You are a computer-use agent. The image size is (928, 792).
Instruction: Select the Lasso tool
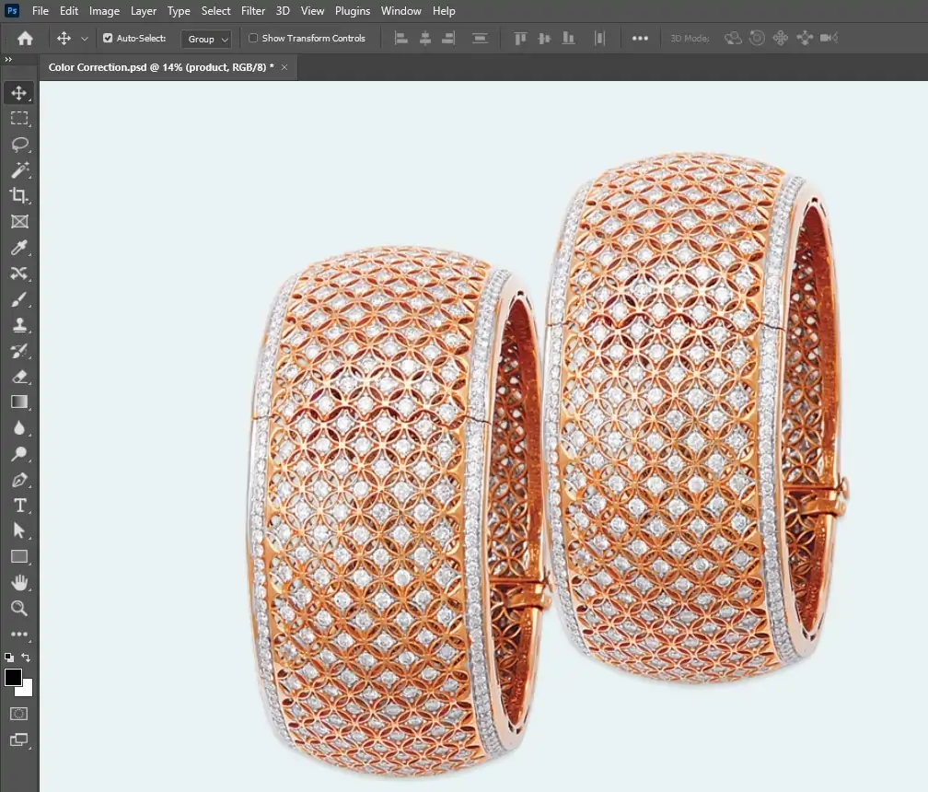pos(19,145)
